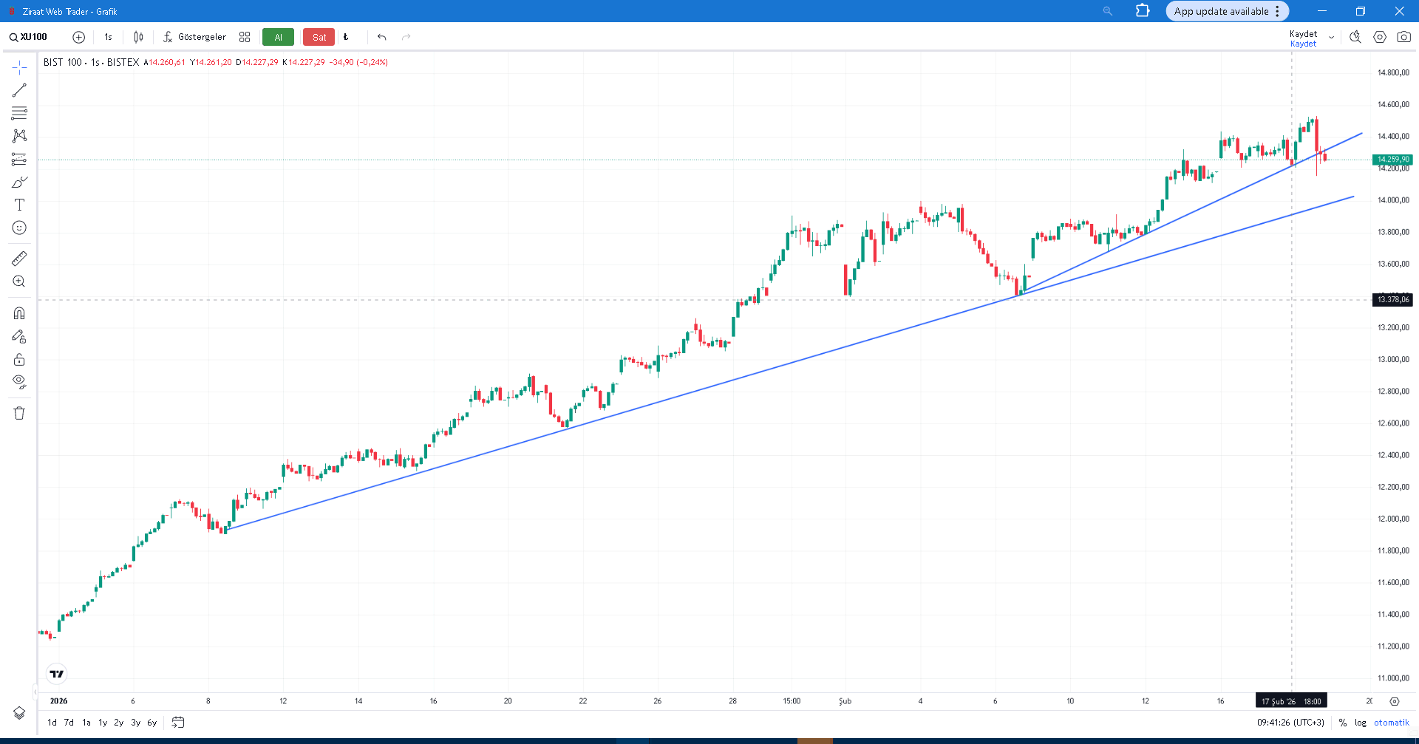The width and height of the screenshot is (1419, 744).
Task: Toggle log scale on price axis
Action: pos(1361,723)
